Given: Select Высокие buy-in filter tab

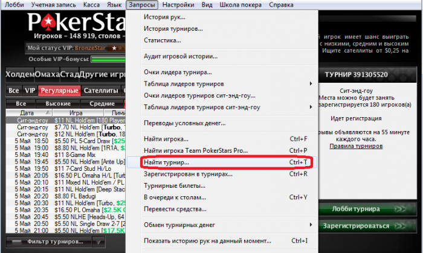Looking at the screenshot, I should tap(58, 103).
